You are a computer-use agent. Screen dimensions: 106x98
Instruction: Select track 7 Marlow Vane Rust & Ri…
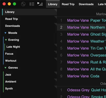coord(81,62)
